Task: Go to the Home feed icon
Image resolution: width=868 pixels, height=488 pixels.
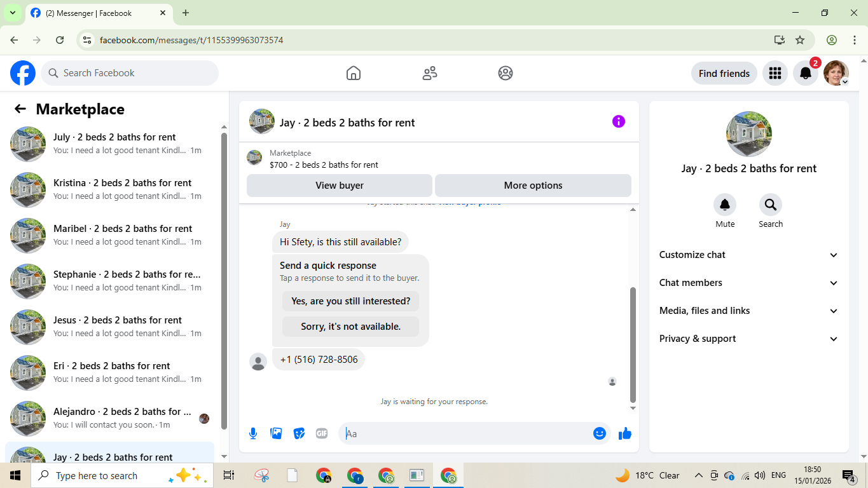Action: (x=354, y=73)
